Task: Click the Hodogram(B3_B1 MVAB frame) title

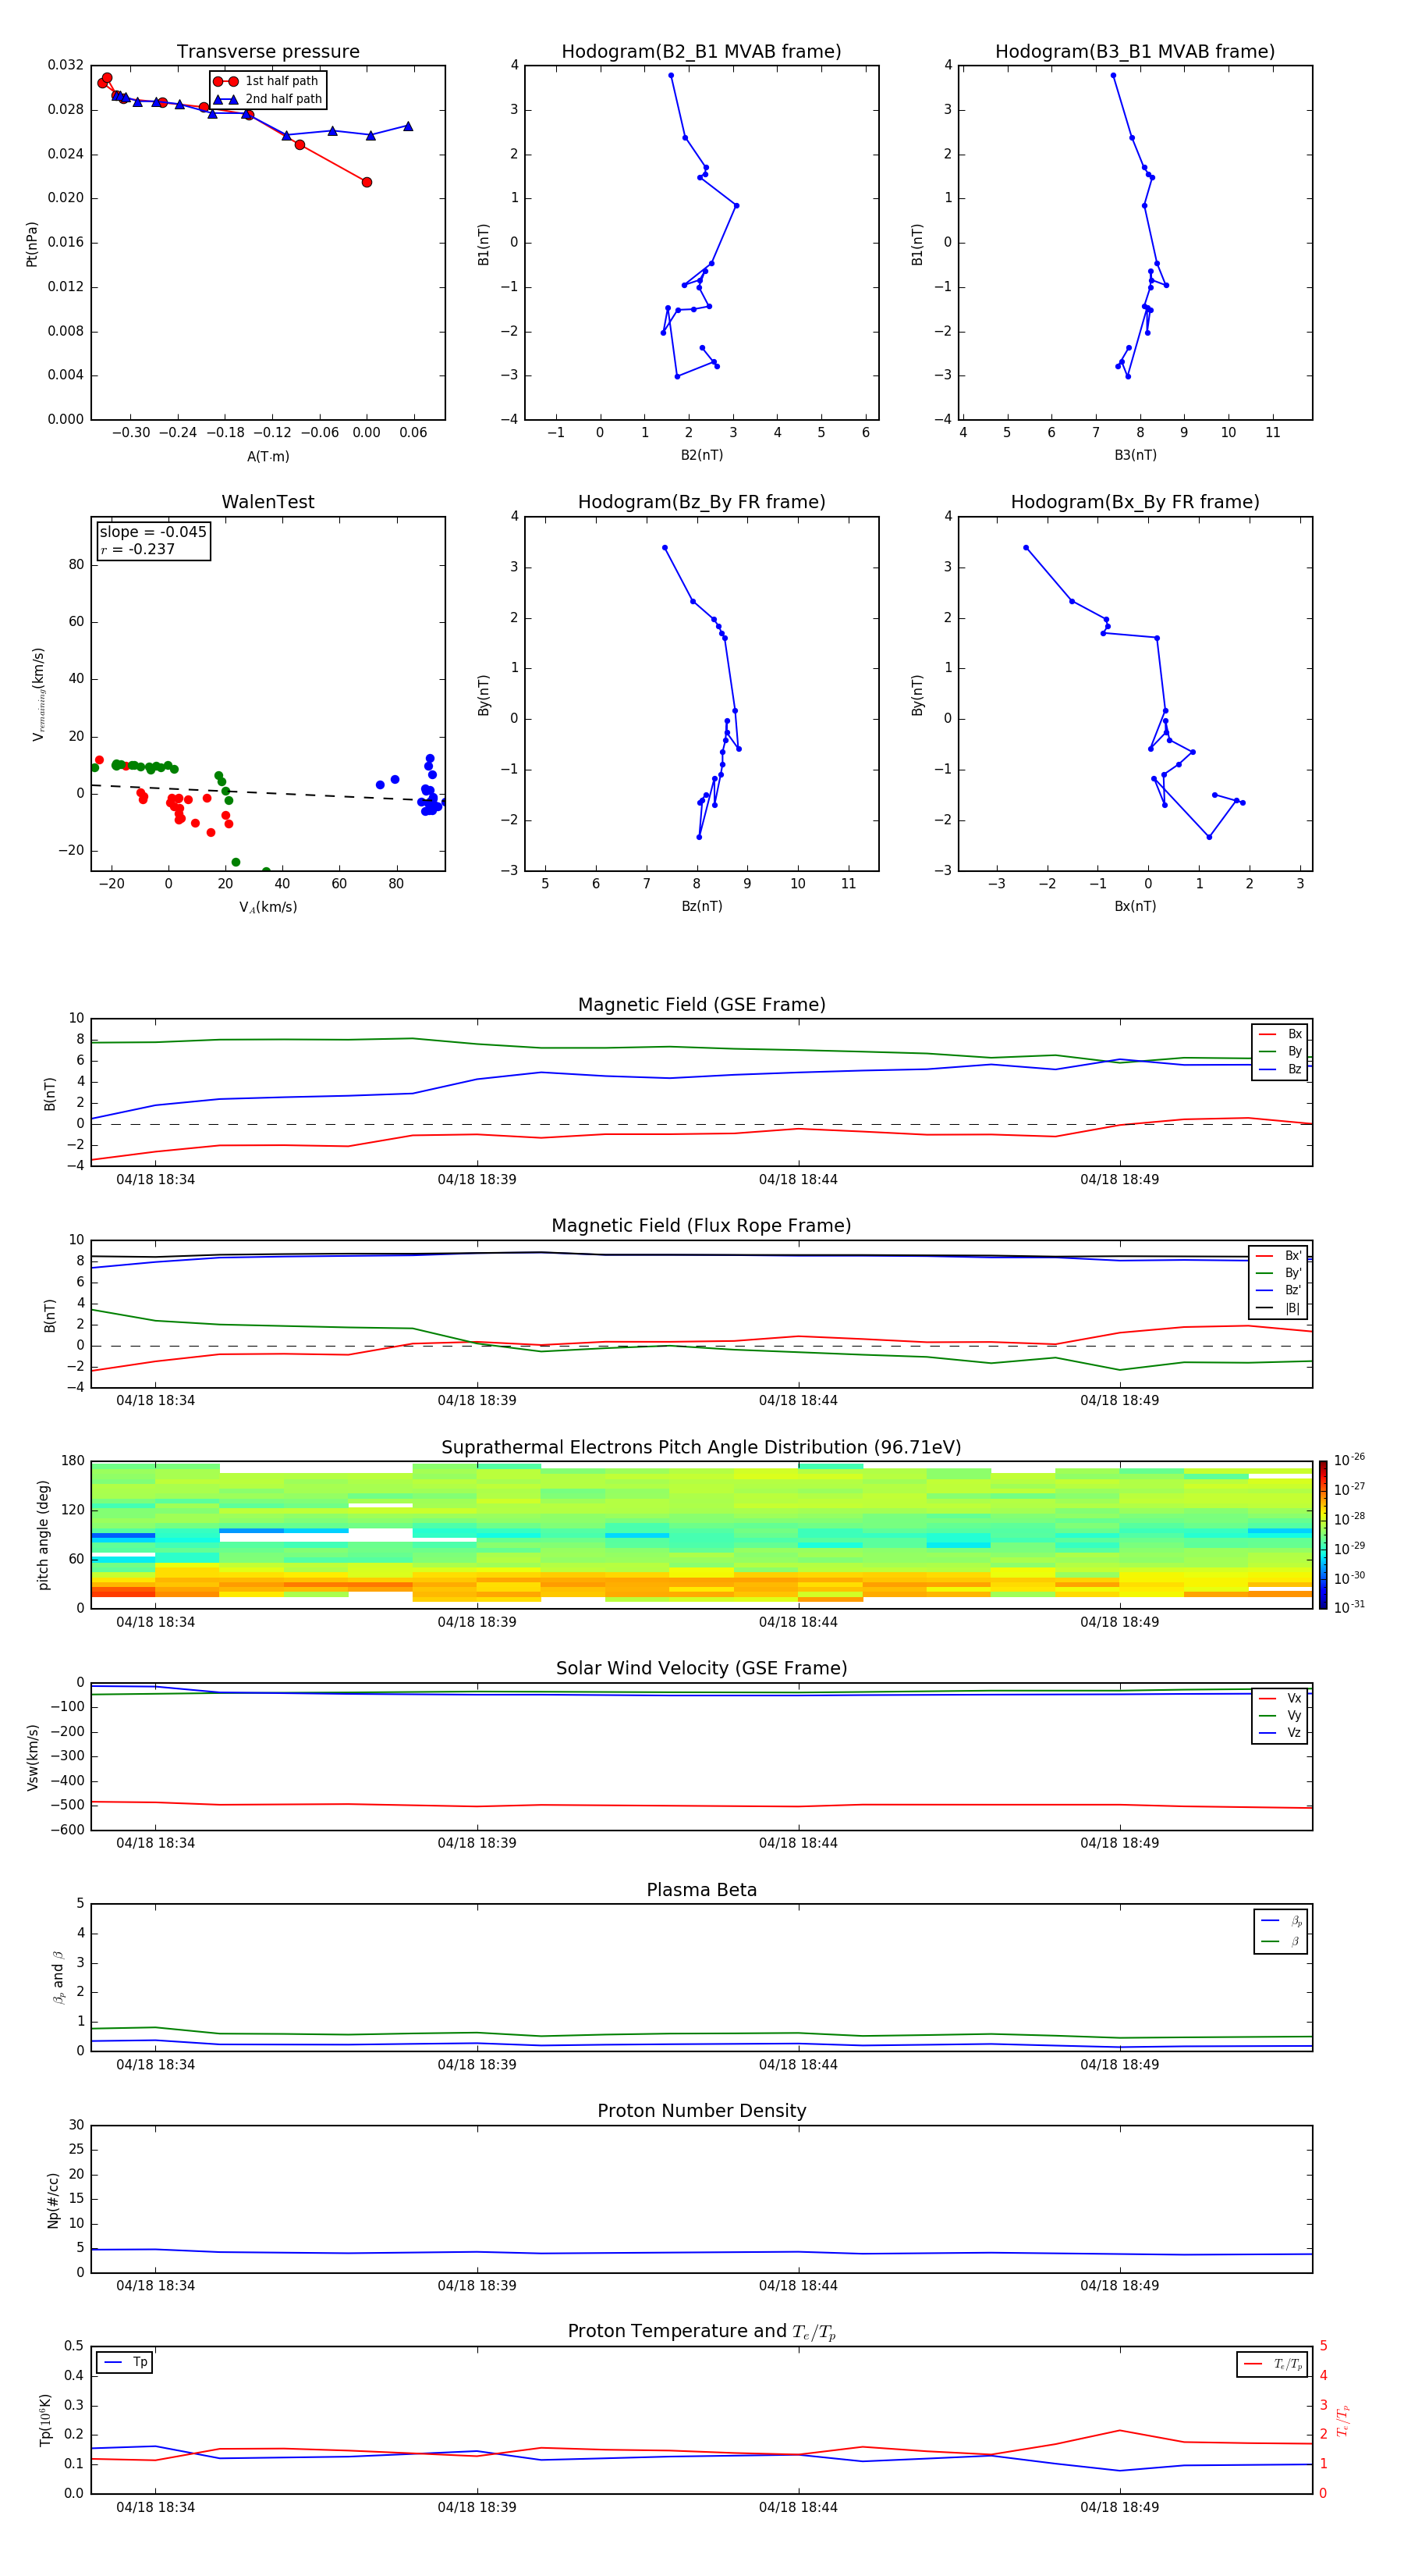Action: pyautogui.click(x=1134, y=51)
